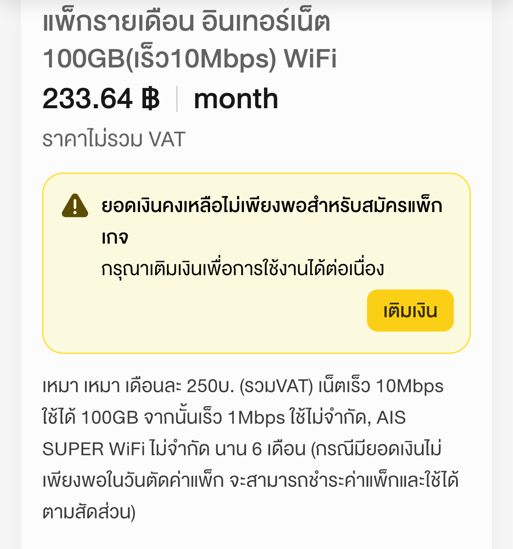Click the ยอดเงินคงเหลือไม่เพียงพอ warning heading
The width and height of the screenshot is (513, 549).
click(272, 205)
